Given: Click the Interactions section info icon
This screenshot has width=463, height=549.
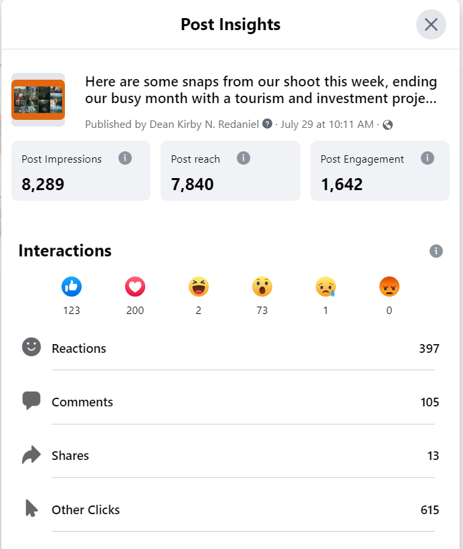Looking at the screenshot, I should pyautogui.click(x=436, y=251).
